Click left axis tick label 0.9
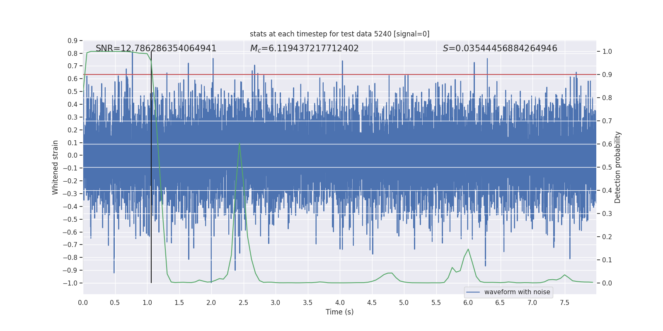This screenshot has height=331, width=663. (73, 41)
